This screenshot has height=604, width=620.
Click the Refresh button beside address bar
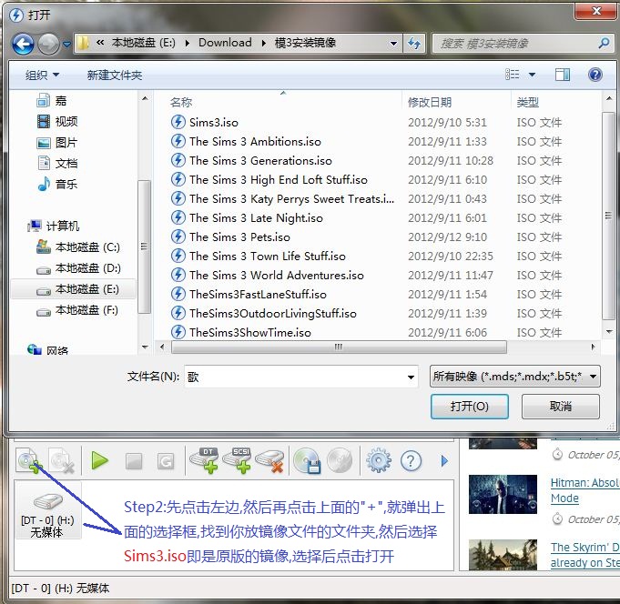(x=414, y=43)
